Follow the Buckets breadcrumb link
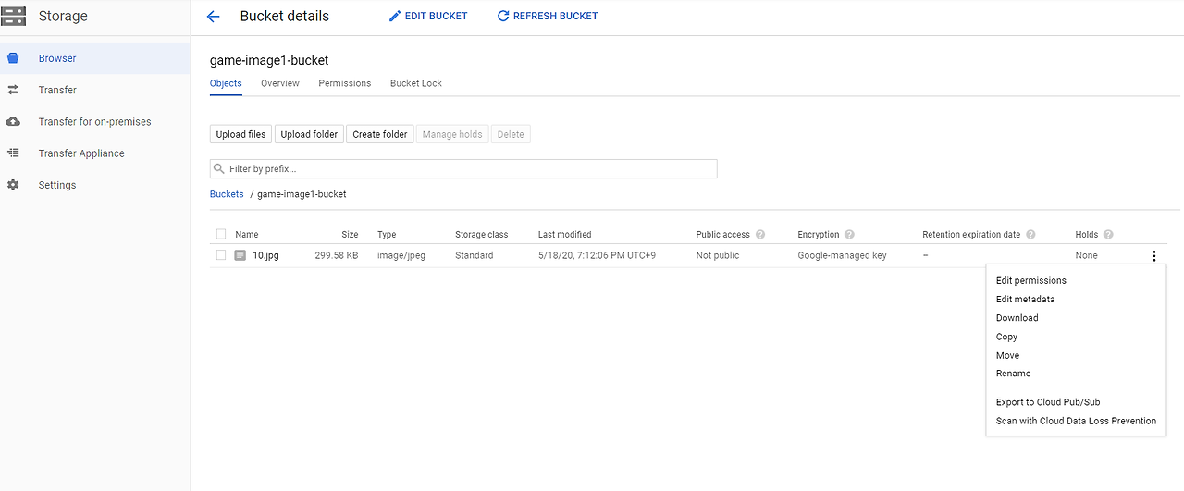 coord(227,194)
